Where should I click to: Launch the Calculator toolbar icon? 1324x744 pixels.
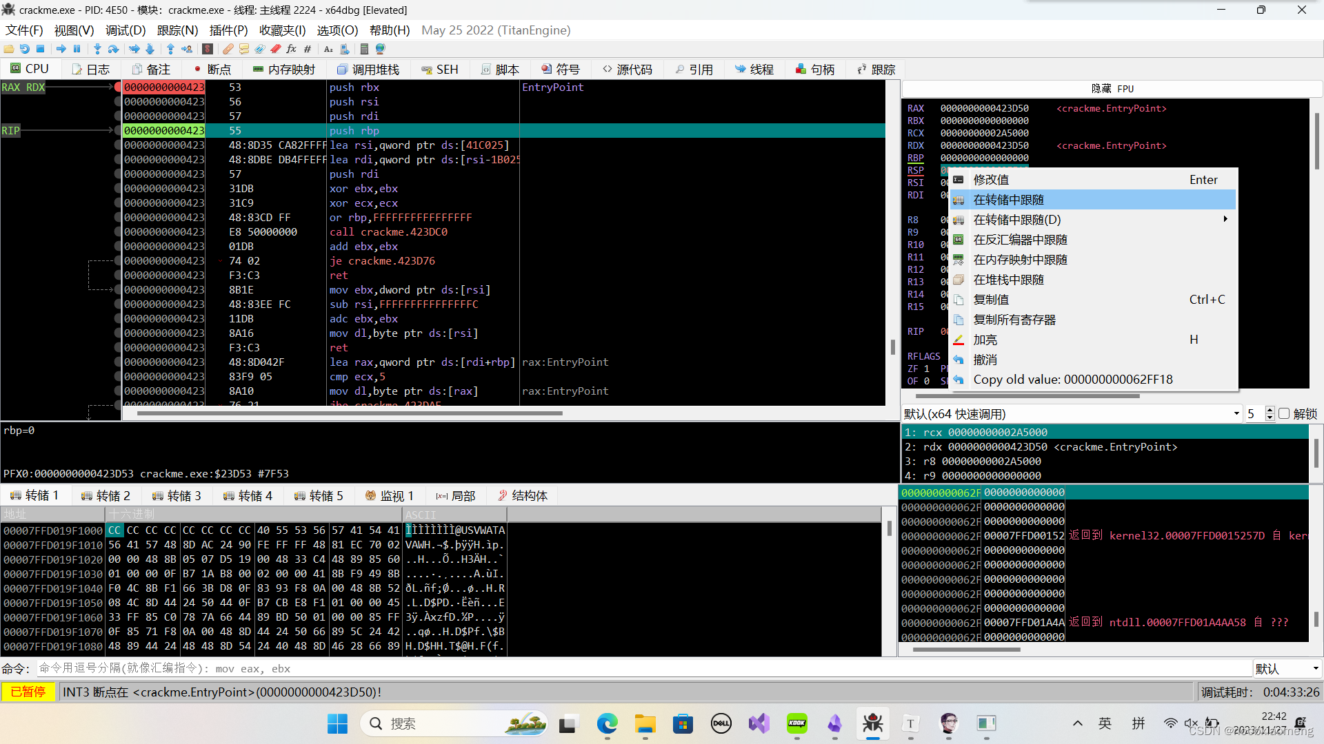pyautogui.click(x=364, y=49)
